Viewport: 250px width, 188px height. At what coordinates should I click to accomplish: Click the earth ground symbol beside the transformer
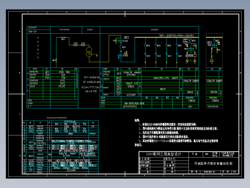[97, 55]
